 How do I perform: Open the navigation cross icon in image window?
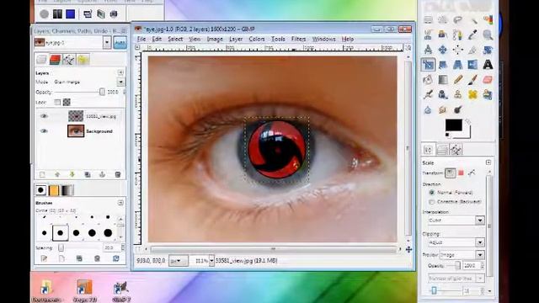tap(408, 250)
